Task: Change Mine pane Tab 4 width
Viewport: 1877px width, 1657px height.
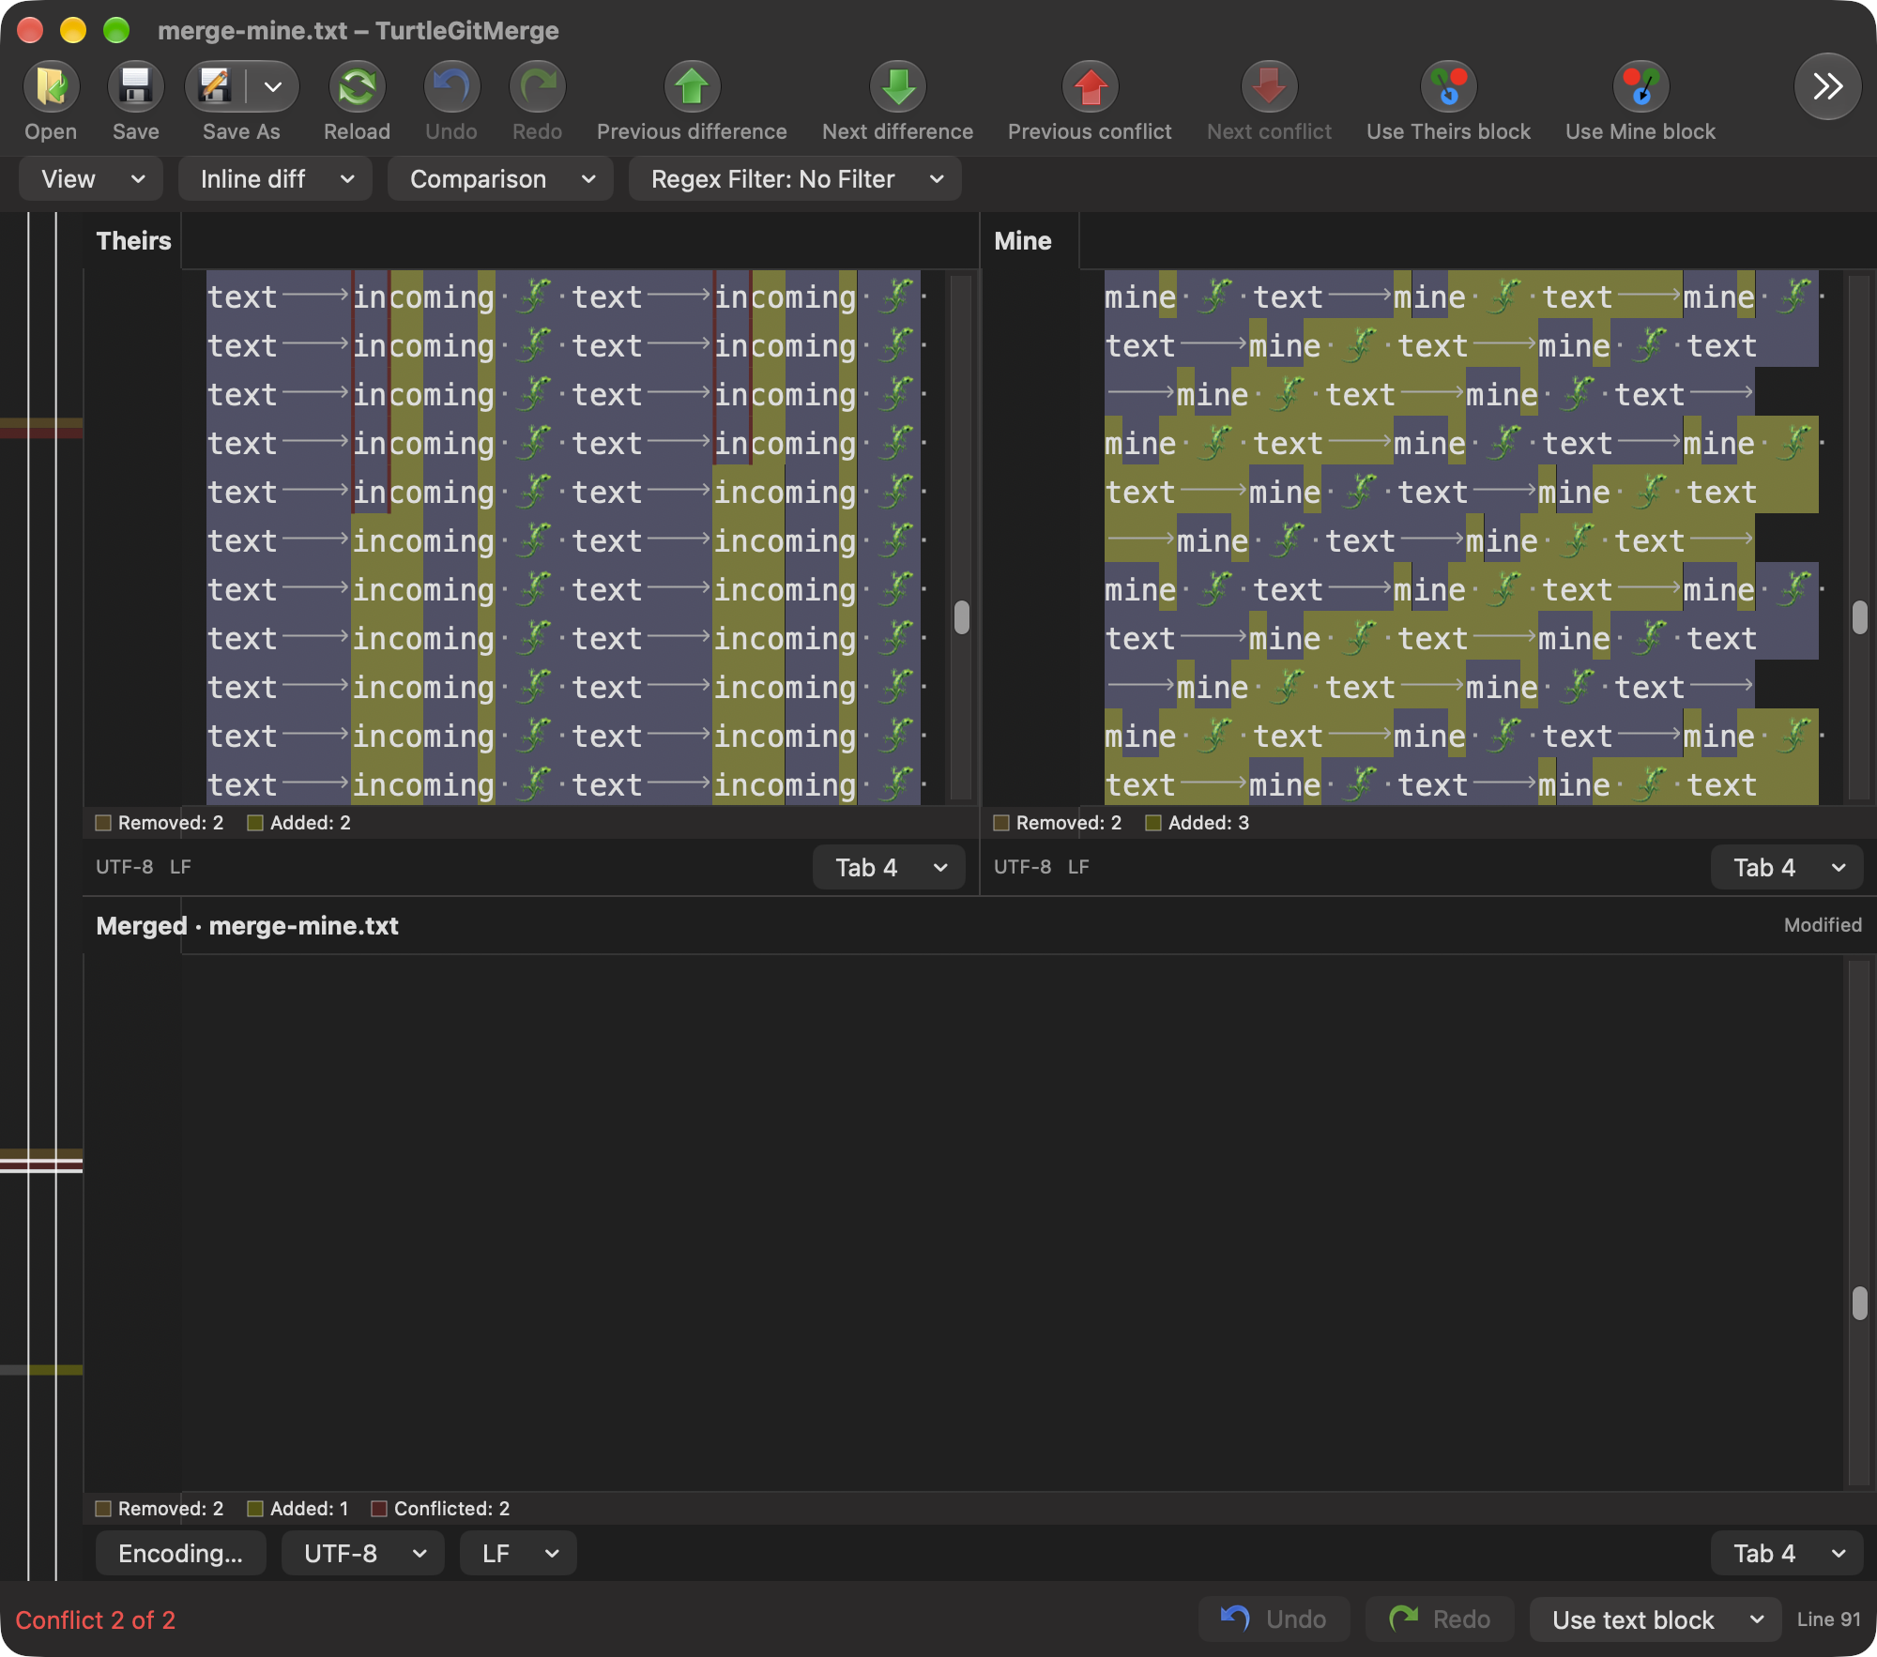Action: click(x=1787, y=868)
